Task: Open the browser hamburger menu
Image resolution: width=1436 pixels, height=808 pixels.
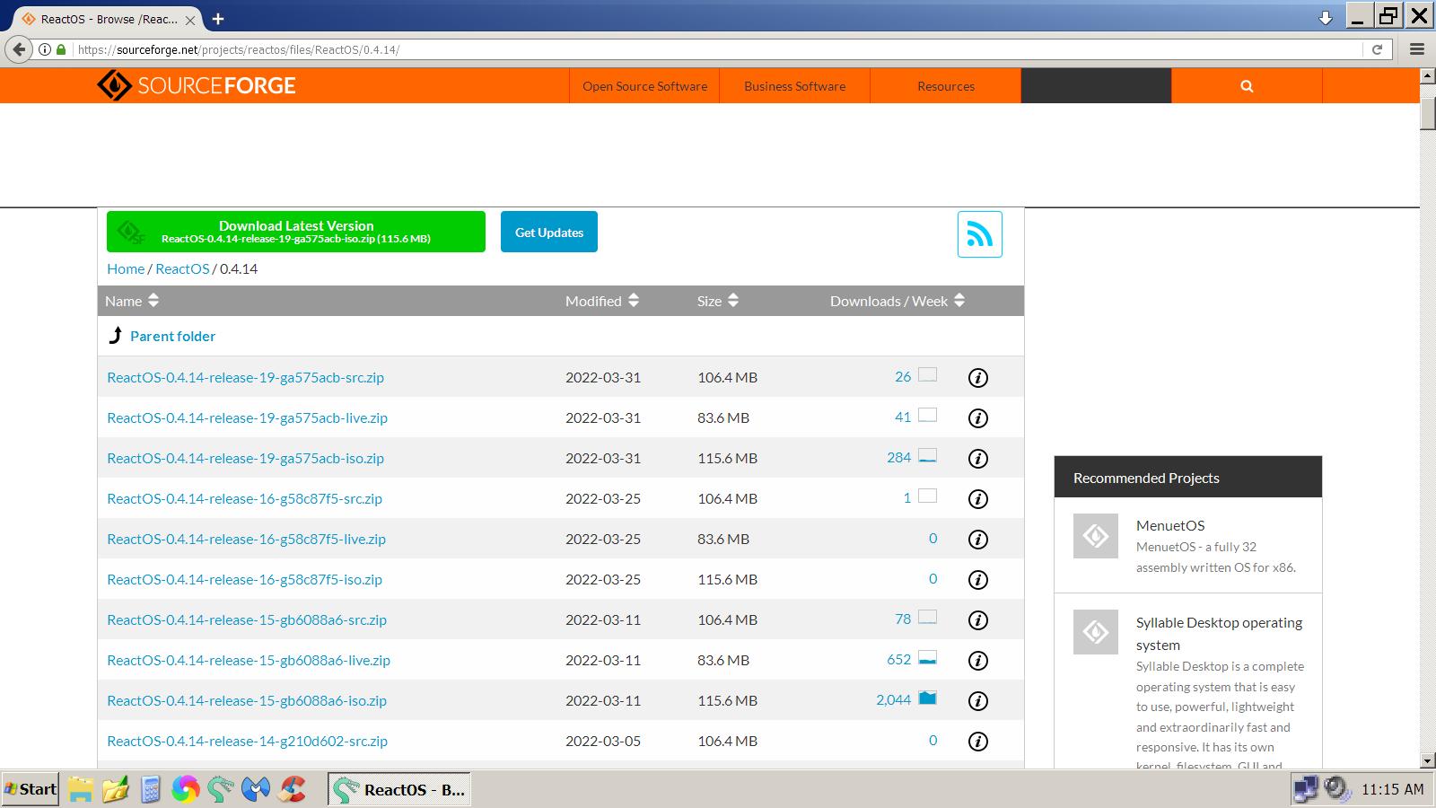Action: 1417,49
